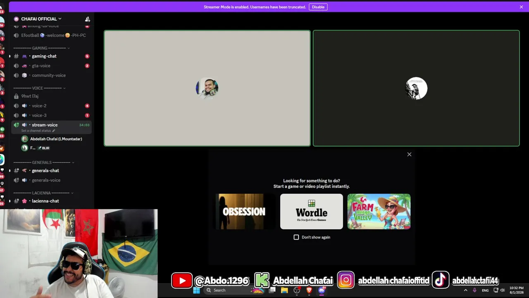529x298 pixels.
Task: Click the microphone icon in the system tray
Action: pos(474,290)
